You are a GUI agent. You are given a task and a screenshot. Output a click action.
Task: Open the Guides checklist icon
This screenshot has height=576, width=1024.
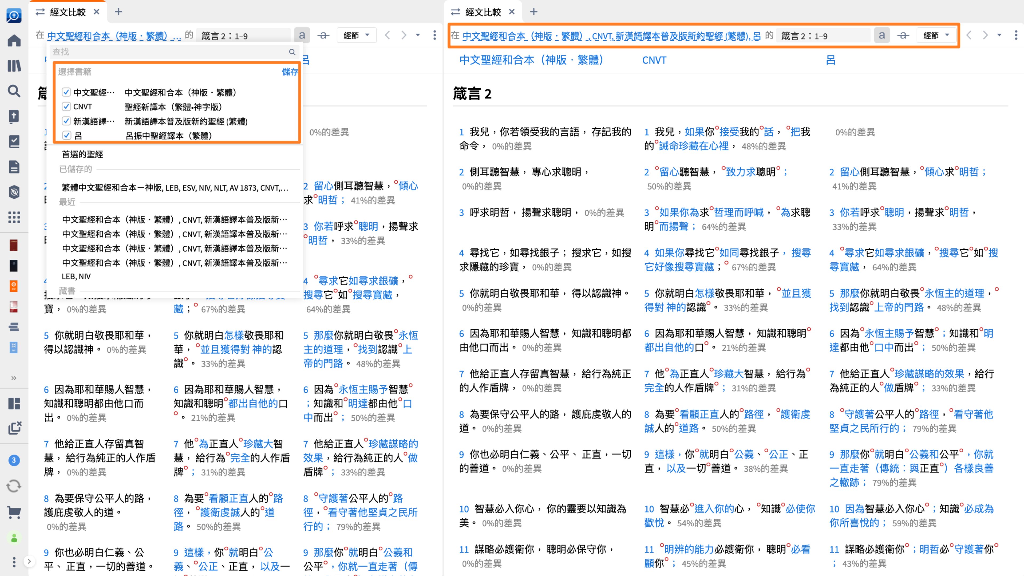14,142
